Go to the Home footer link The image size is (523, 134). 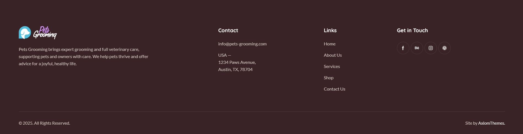pos(330,44)
